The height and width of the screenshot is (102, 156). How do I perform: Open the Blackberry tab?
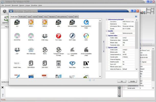click(52, 17)
